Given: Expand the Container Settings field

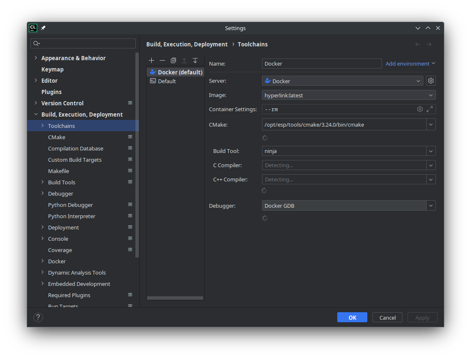Looking at the screenshot, I should tap(430, 109).
